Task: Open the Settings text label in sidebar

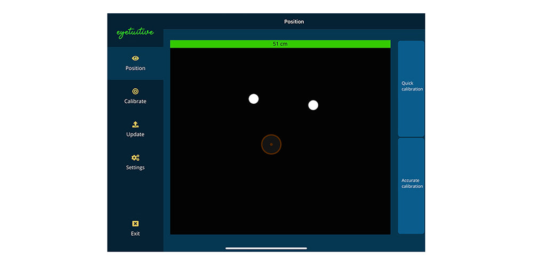Action: tap(135, 168)
